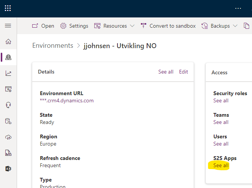Open the cloud data icon in sidebar
The image size is (252, 188).
pos(8,137)
